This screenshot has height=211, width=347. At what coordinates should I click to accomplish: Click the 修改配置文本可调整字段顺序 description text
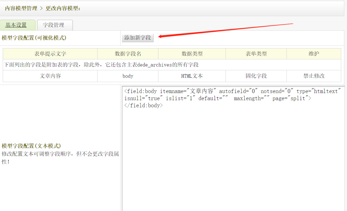click(x=60, y=154)
